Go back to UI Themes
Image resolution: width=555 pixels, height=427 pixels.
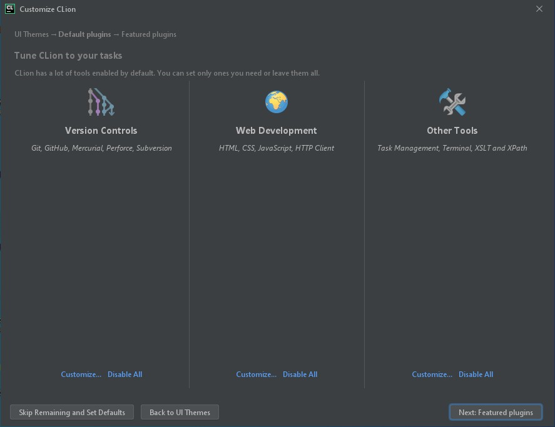point(180,412)
